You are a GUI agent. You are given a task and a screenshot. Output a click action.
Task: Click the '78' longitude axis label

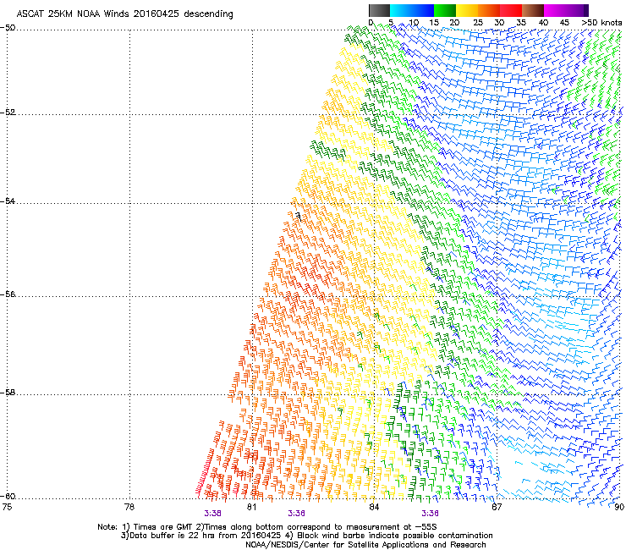(129, 507)
